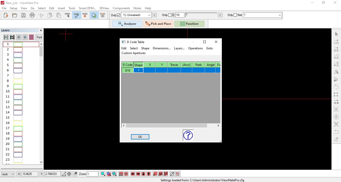The image size is (341, 182).
Task: Open the inch units dropdown
Action: [8, 174]
